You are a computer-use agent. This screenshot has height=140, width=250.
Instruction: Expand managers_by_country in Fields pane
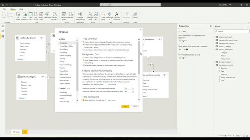point(215,43)
